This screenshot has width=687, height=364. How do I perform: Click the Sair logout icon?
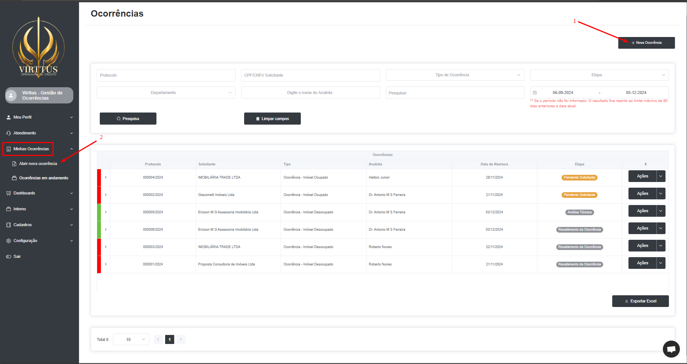pos(9,257)
